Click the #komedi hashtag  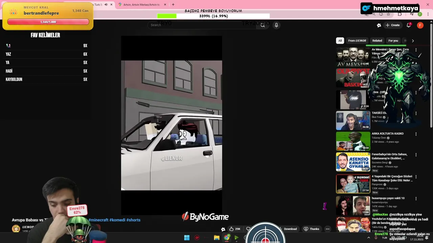[117, 220]
